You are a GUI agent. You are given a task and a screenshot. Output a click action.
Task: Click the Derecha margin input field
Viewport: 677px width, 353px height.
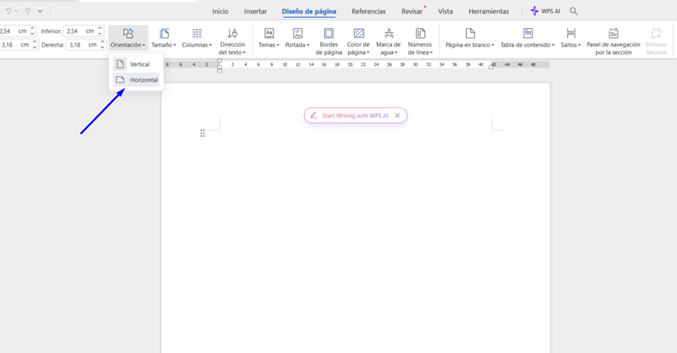[80, 45]
